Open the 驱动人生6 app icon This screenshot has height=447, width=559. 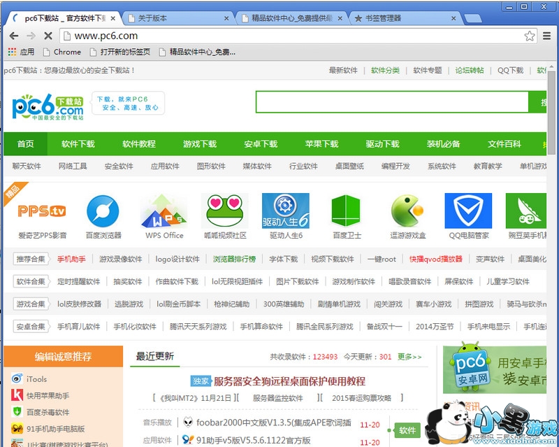pyautogui.click(x=286, y=211)
